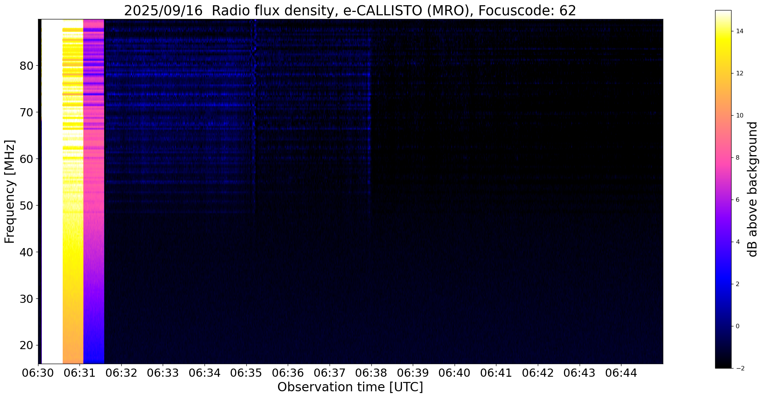Click the 60 MHz frequency tick label
Screen dimensions: 764x398
(x=26, y=159)
